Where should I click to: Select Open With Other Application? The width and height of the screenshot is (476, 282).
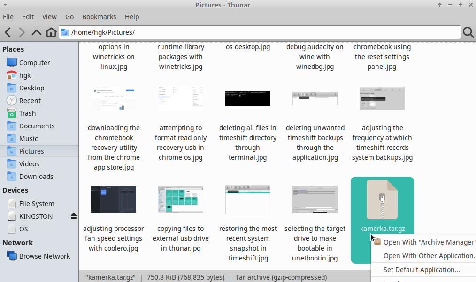[x=429, y=256]
